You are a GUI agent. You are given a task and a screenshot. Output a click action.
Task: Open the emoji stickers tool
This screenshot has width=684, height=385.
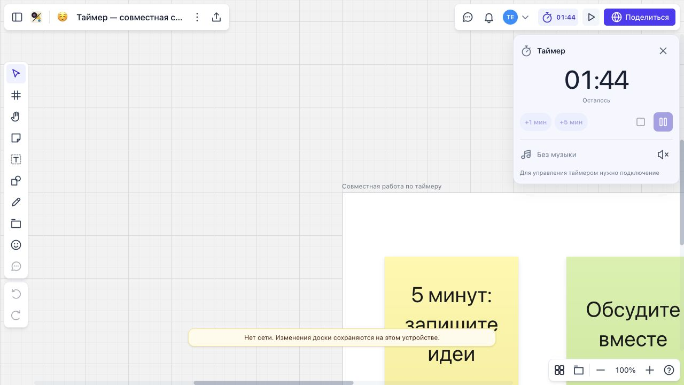click(x=16, y=245)
